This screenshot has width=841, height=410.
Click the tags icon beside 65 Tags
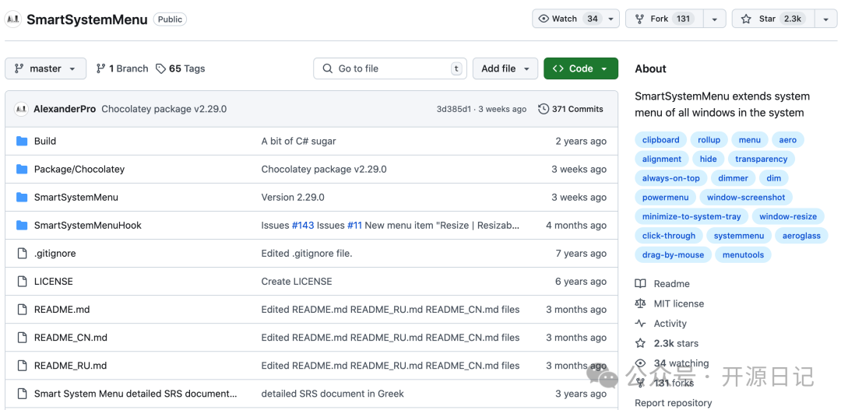coord(160,68)
